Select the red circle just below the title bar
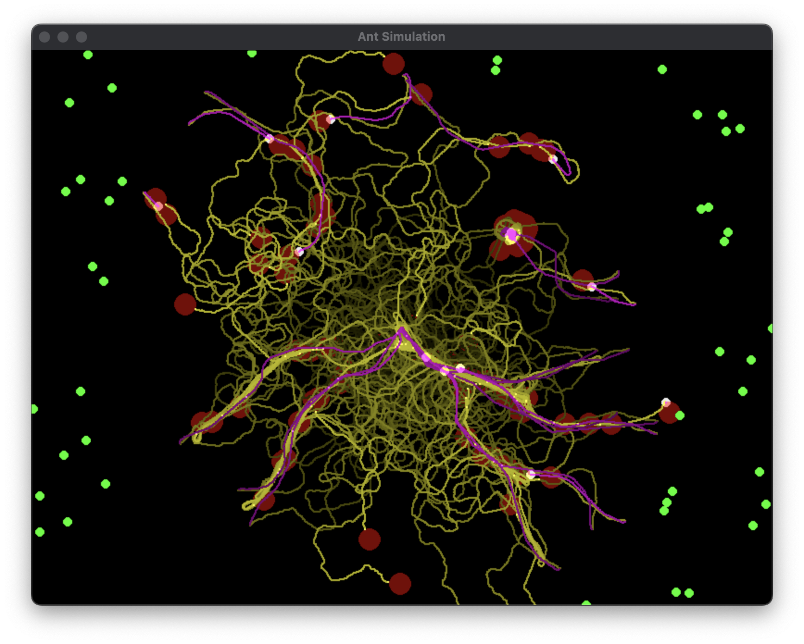The height and width of the screenshot is (644, 804). coord(393,63)
